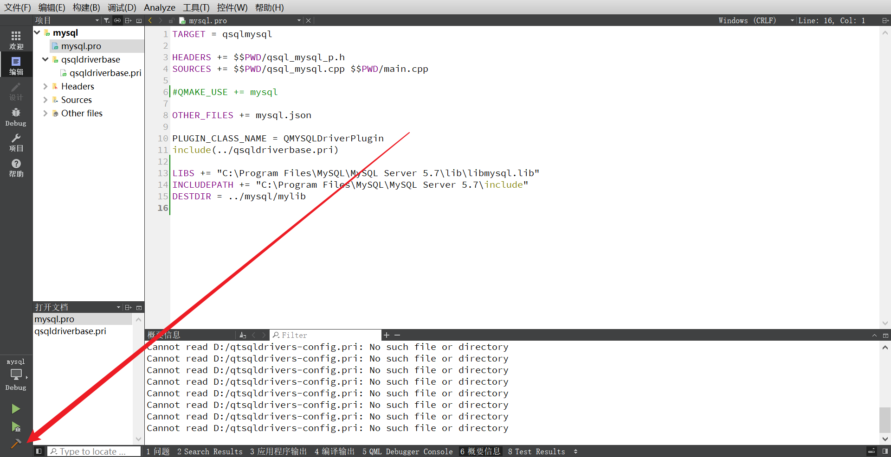Run the project with the green play icon
The image size is (891, 457).
[15, 408]
